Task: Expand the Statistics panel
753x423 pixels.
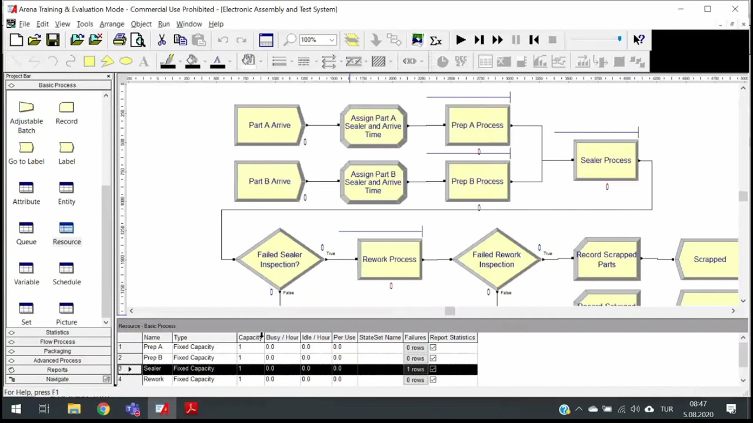Action: [x=57, y=333]
